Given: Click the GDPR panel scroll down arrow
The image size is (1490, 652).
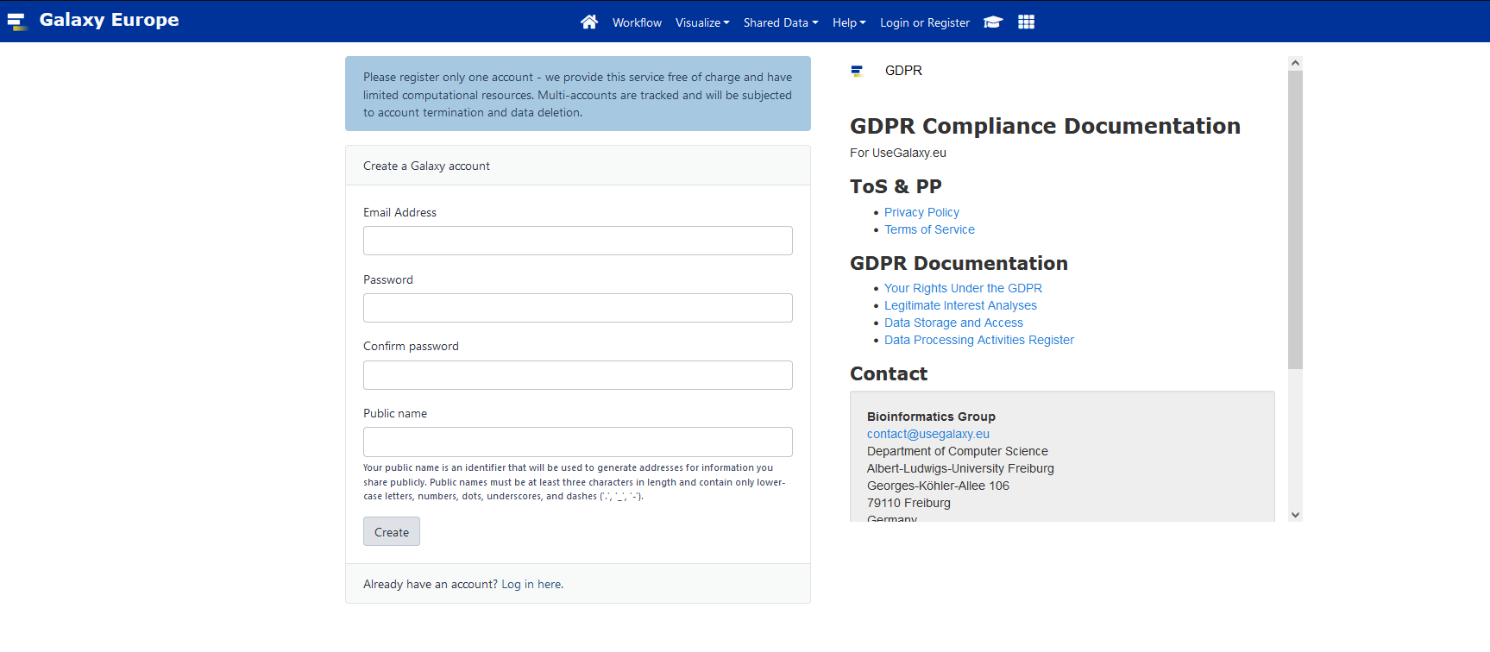Looking at the screenshot, I should 1295,515.
